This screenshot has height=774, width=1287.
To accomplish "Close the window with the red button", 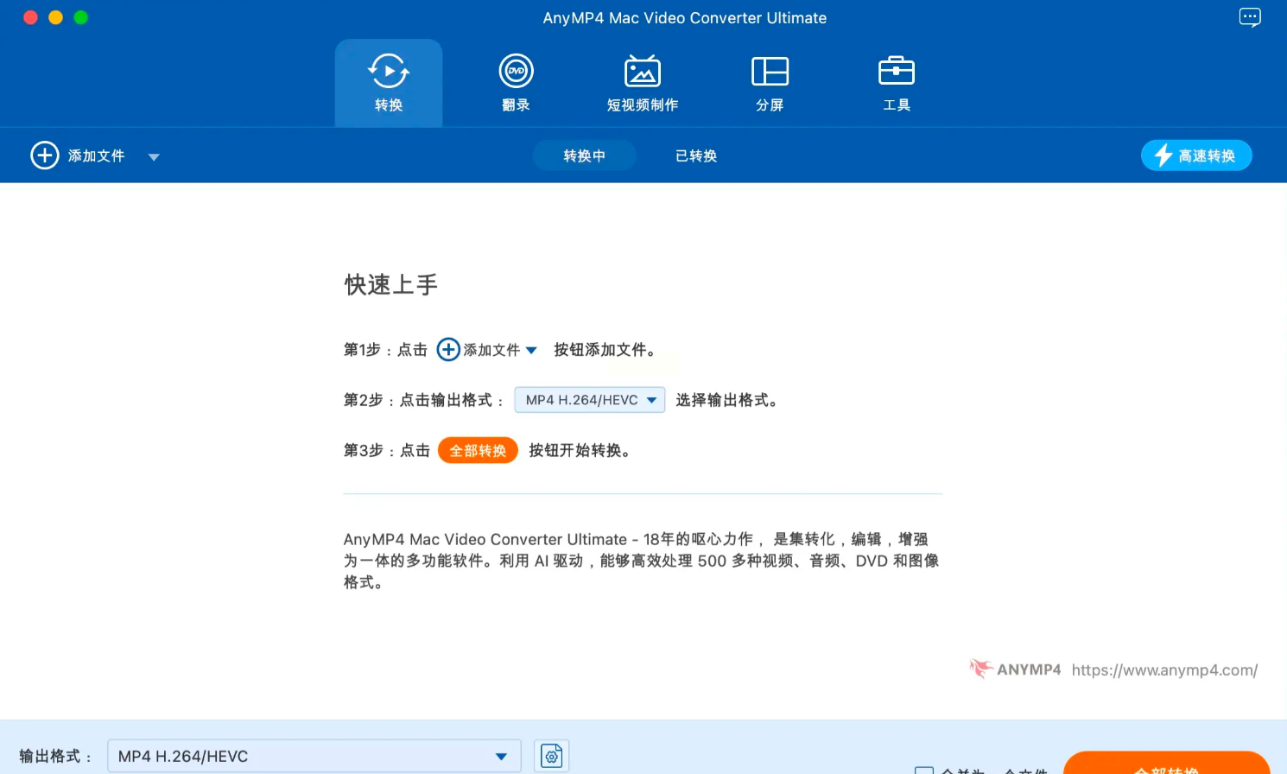I will [x=30, y=17].
